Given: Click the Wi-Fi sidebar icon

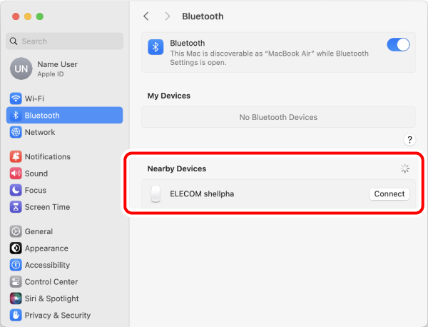Looking at the screenshot, I should (x=16, y=99).
